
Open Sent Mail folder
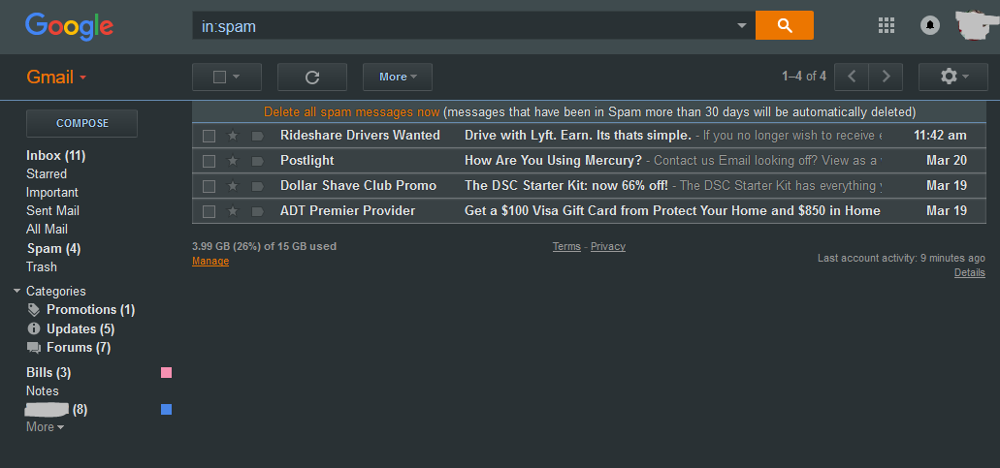coord(53,211)
